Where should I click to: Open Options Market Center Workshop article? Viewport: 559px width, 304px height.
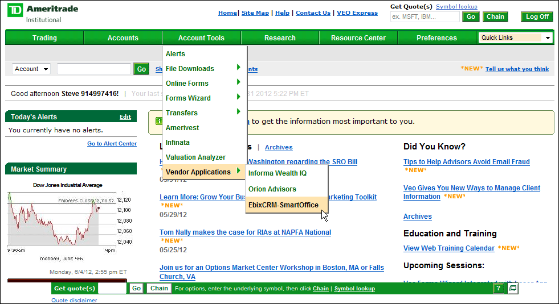click(272, 272)
